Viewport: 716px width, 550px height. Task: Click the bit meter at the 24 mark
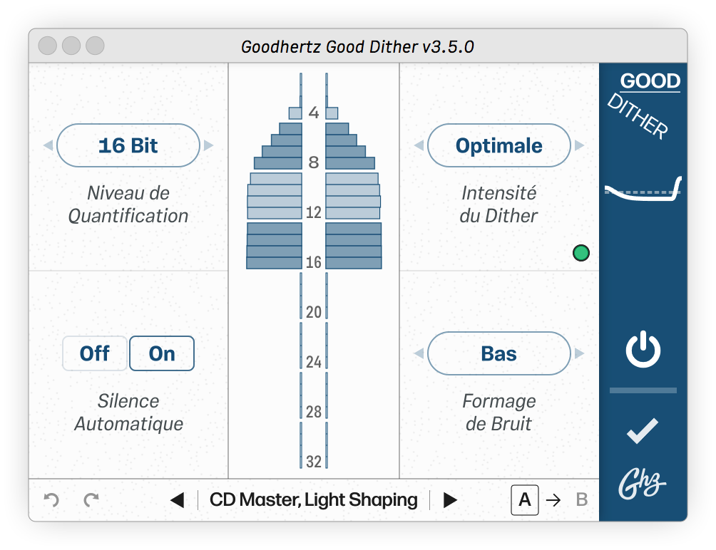[x=314, y=363]
